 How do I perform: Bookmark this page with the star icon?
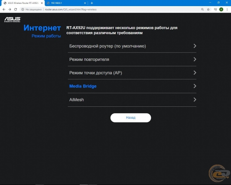click(208, 9)
